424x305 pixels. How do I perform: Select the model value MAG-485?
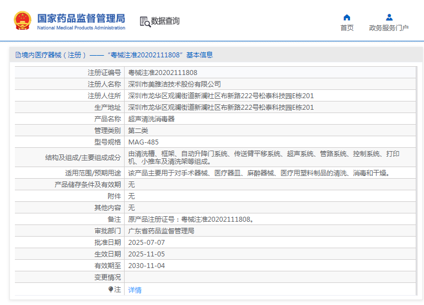pos(143,142)
